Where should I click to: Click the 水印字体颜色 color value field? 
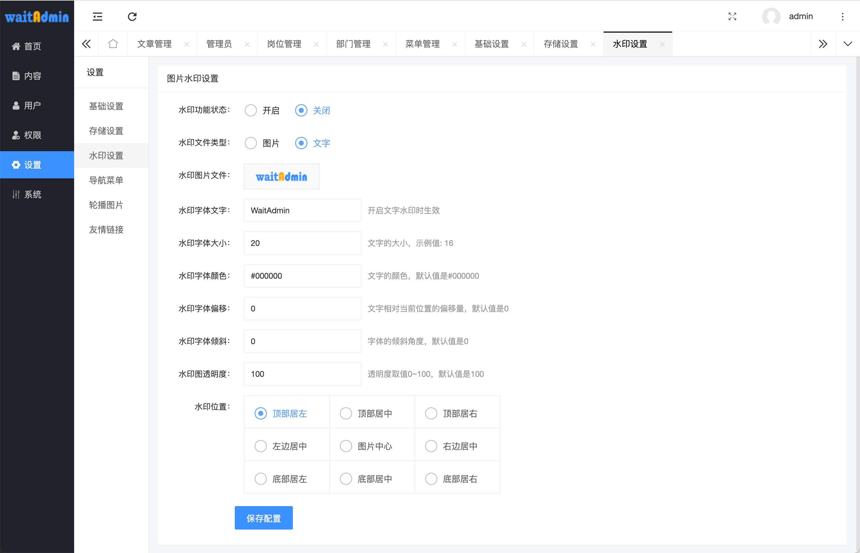click(302, 276)
